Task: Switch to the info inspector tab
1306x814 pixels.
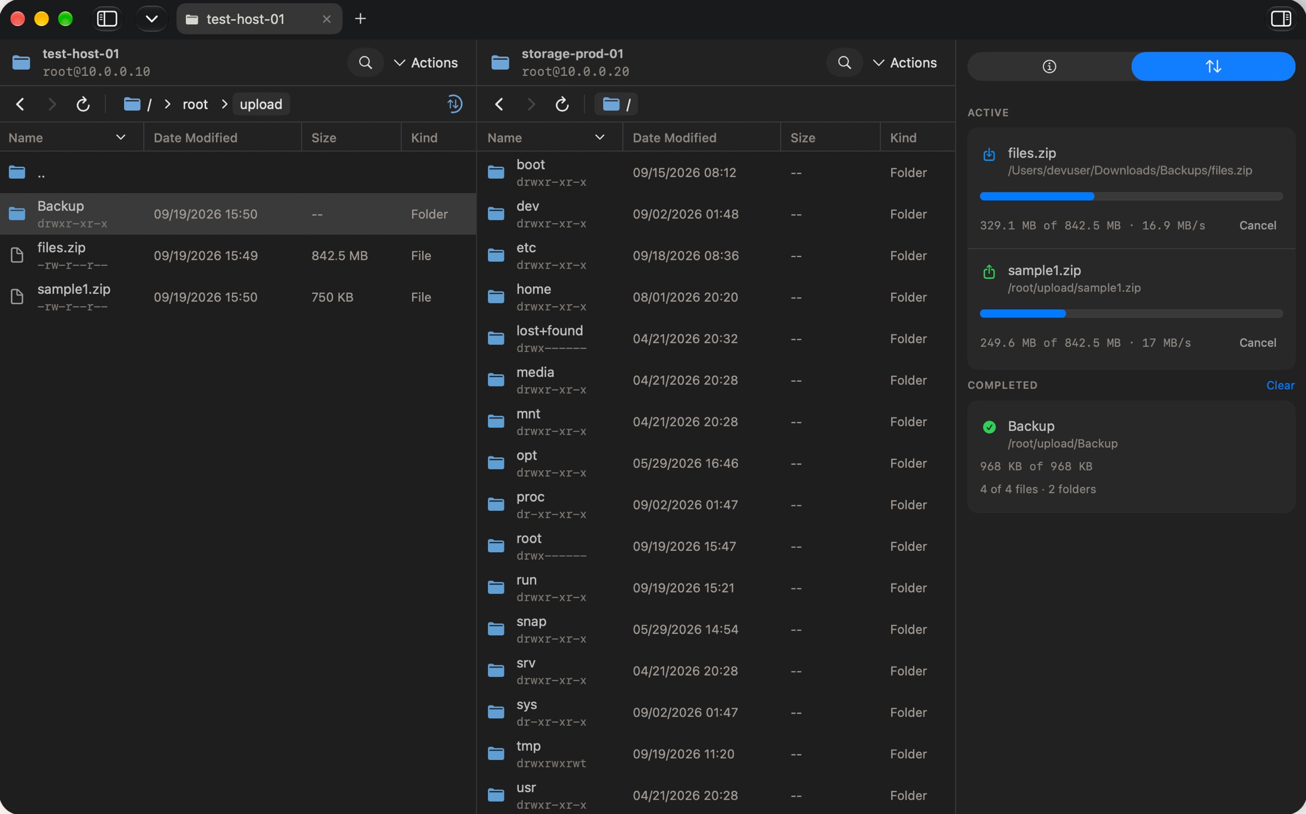Action: pyautogui.click(x=1050, y=66)
